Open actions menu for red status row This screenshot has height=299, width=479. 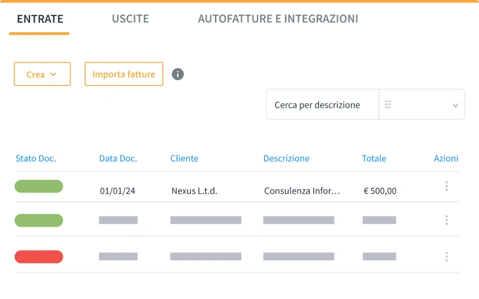447,257
